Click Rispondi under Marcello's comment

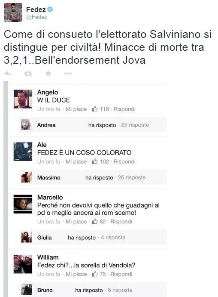[121, 221]
